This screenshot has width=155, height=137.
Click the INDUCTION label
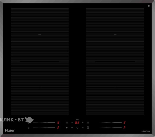146,131
